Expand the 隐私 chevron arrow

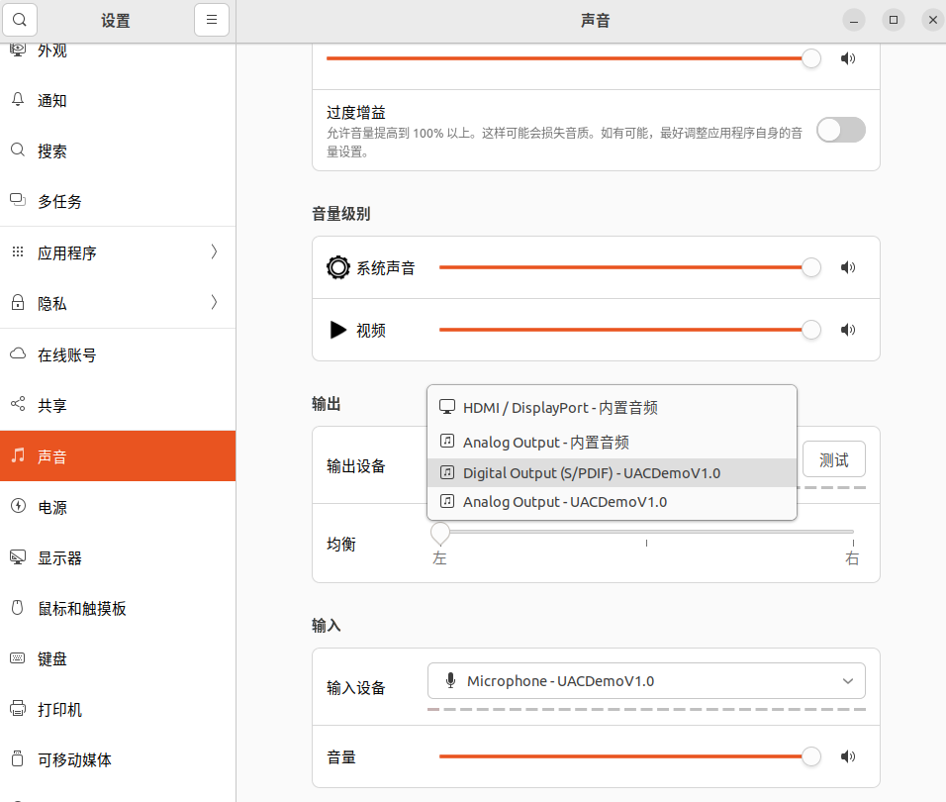tap(214, 302)
